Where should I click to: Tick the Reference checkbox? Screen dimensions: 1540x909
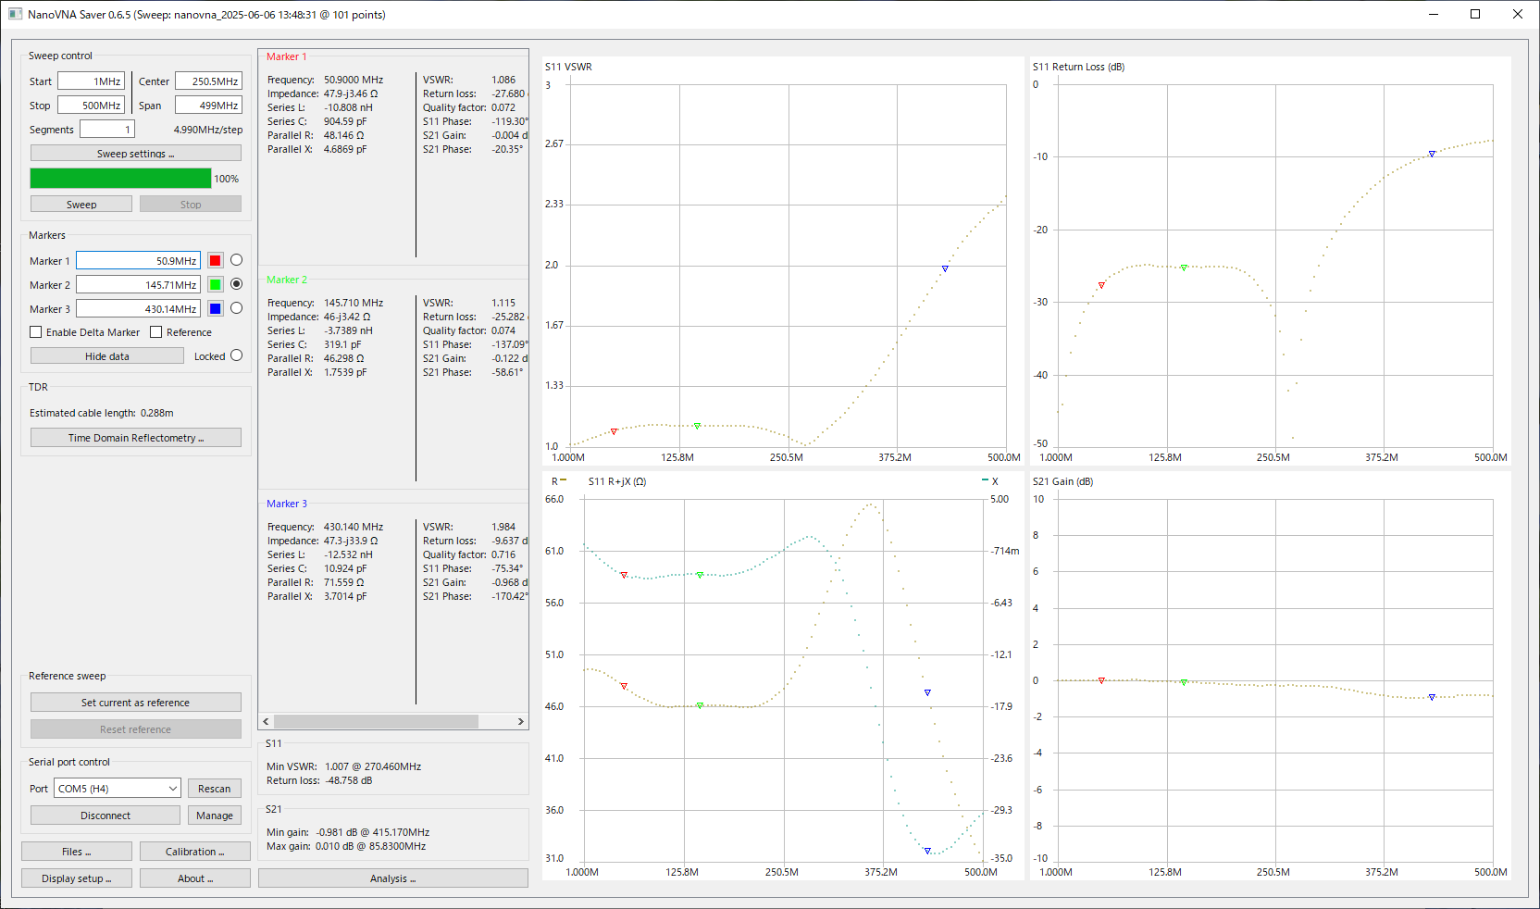[x=156, y=332]
